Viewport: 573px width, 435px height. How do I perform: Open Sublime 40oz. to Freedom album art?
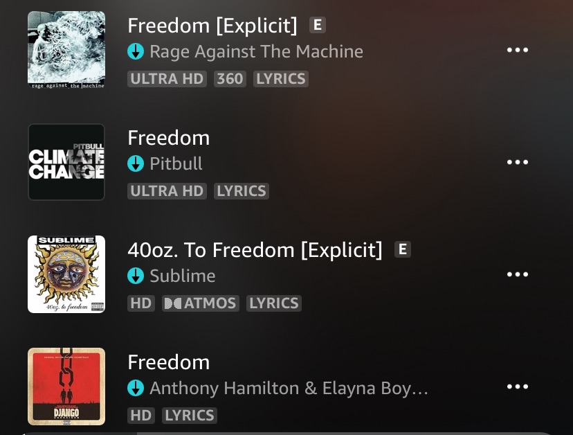(x=66, y=274)
